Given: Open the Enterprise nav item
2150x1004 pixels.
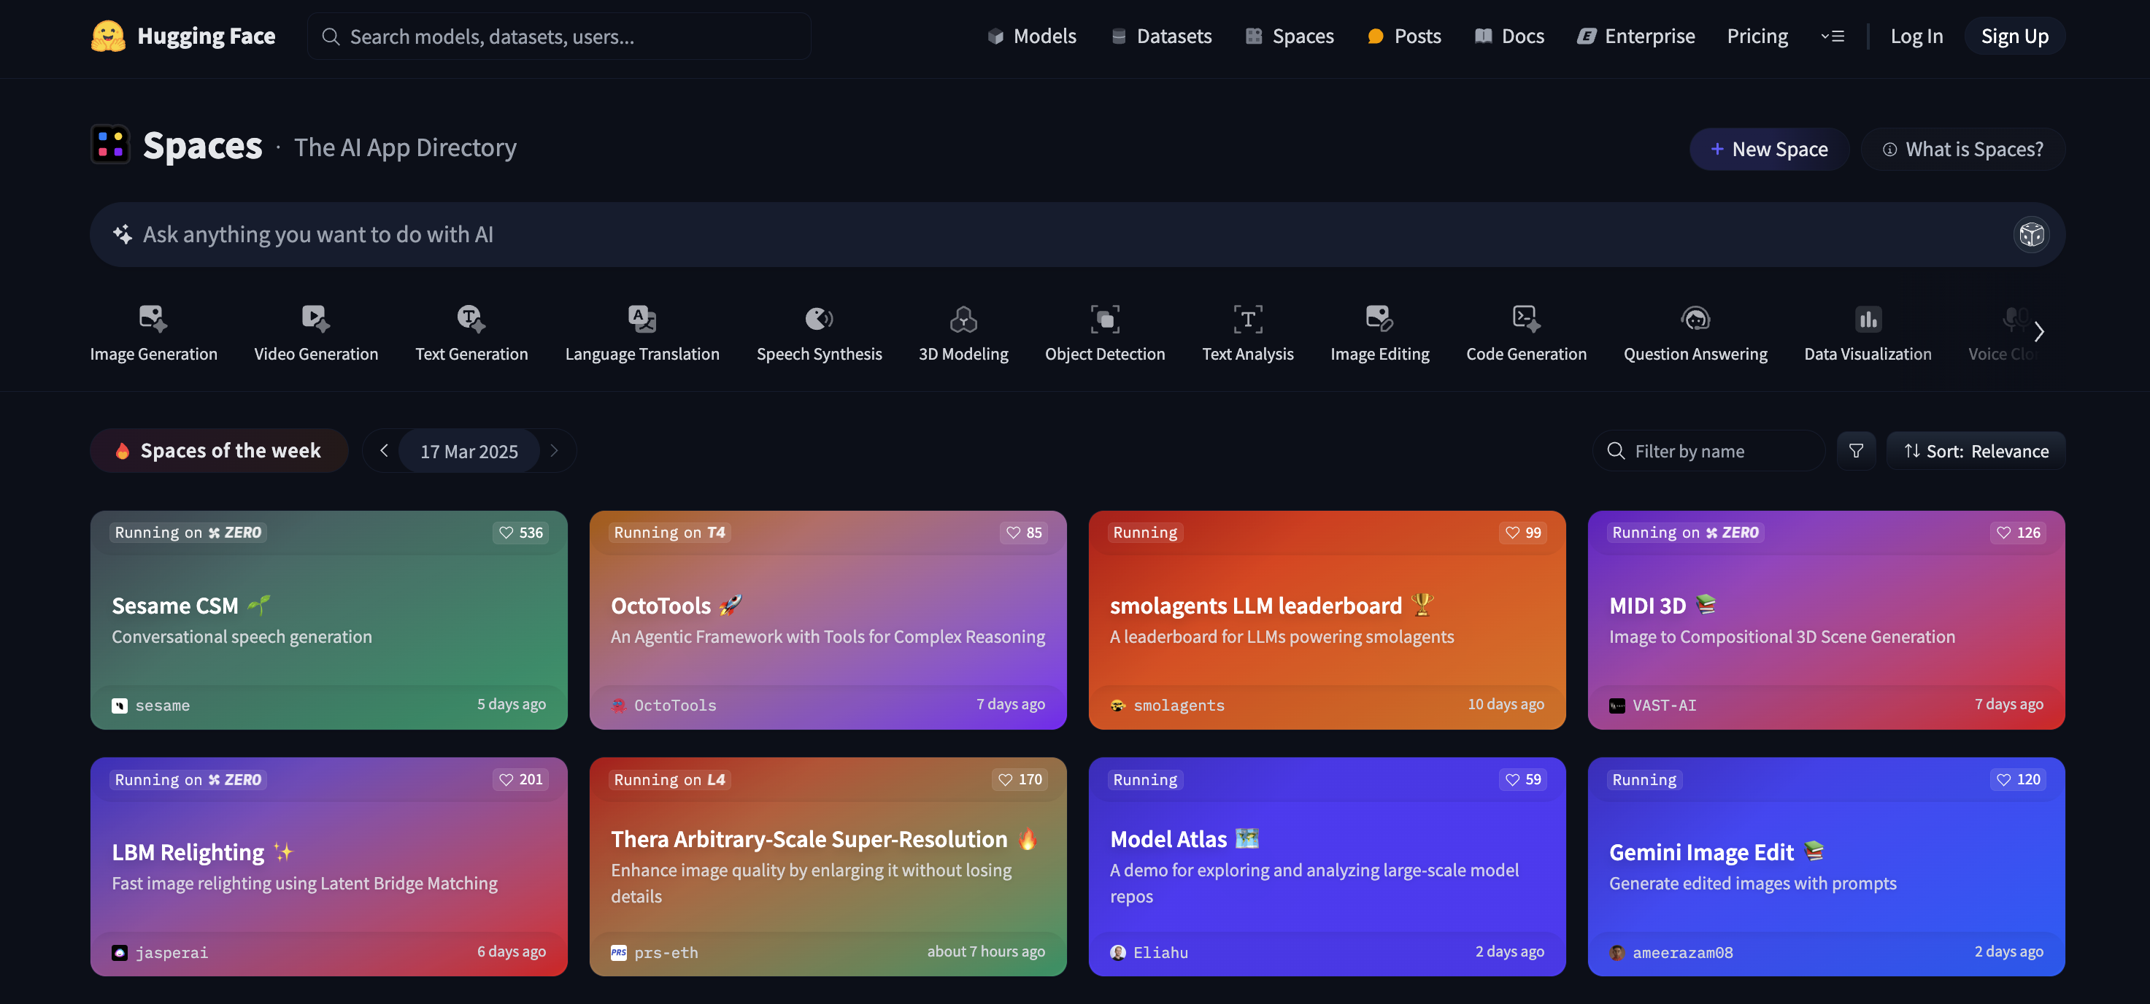Looking at the screenshot, I should (1636, 36).
